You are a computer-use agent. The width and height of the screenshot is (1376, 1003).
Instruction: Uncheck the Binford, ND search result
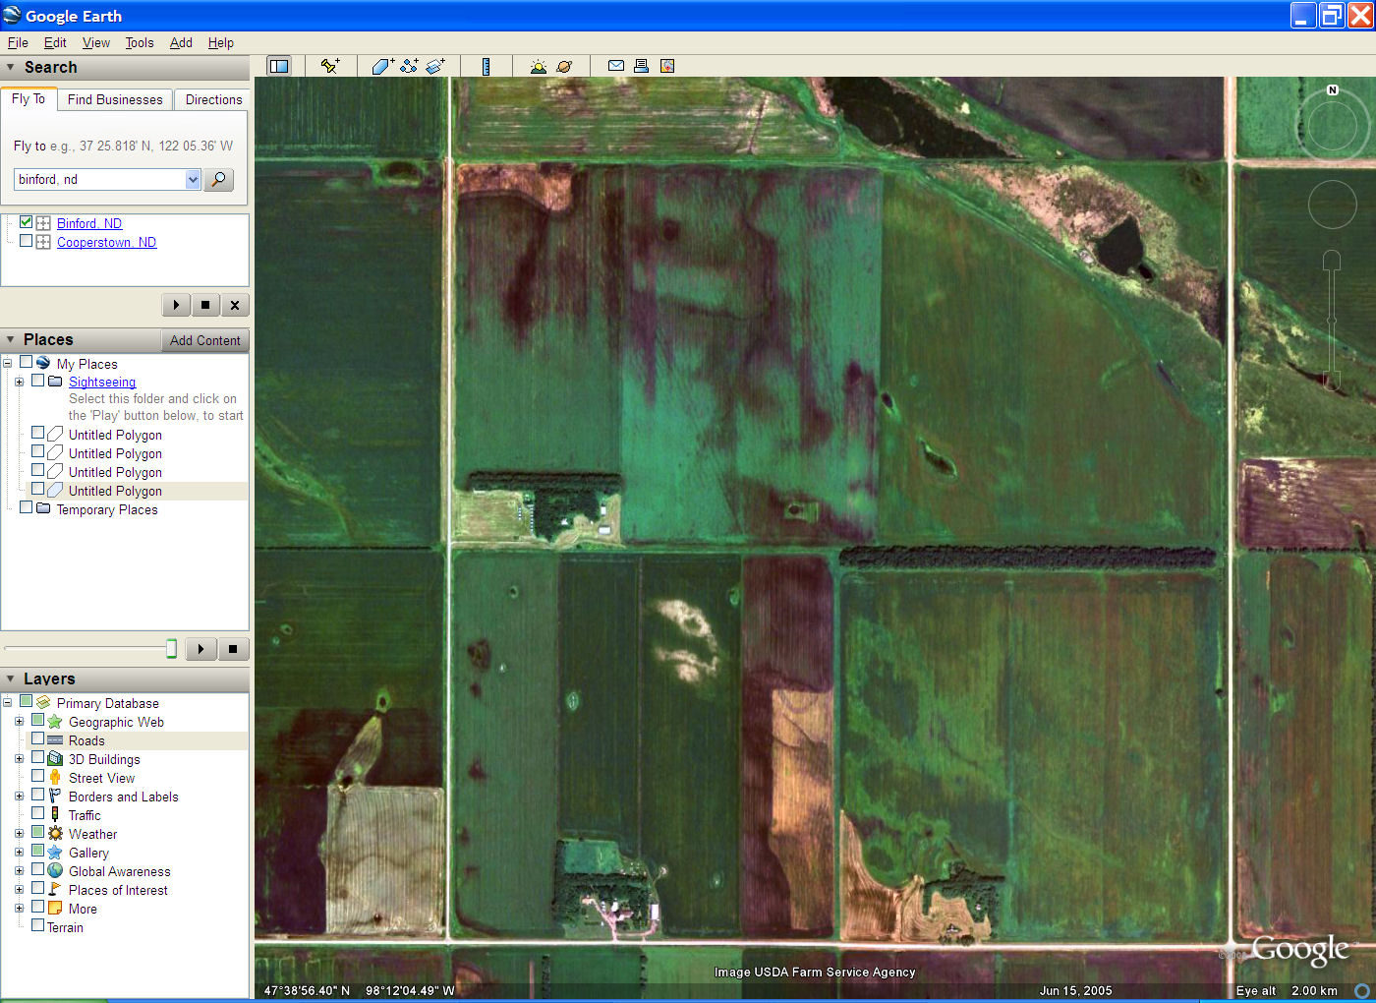tap(27, 222)
